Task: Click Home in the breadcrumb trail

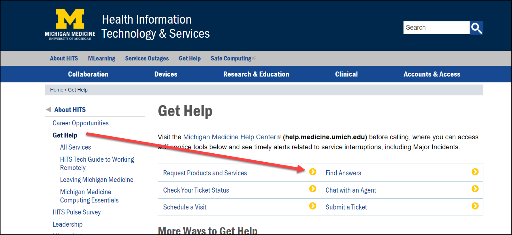Action: click(57, 90)
